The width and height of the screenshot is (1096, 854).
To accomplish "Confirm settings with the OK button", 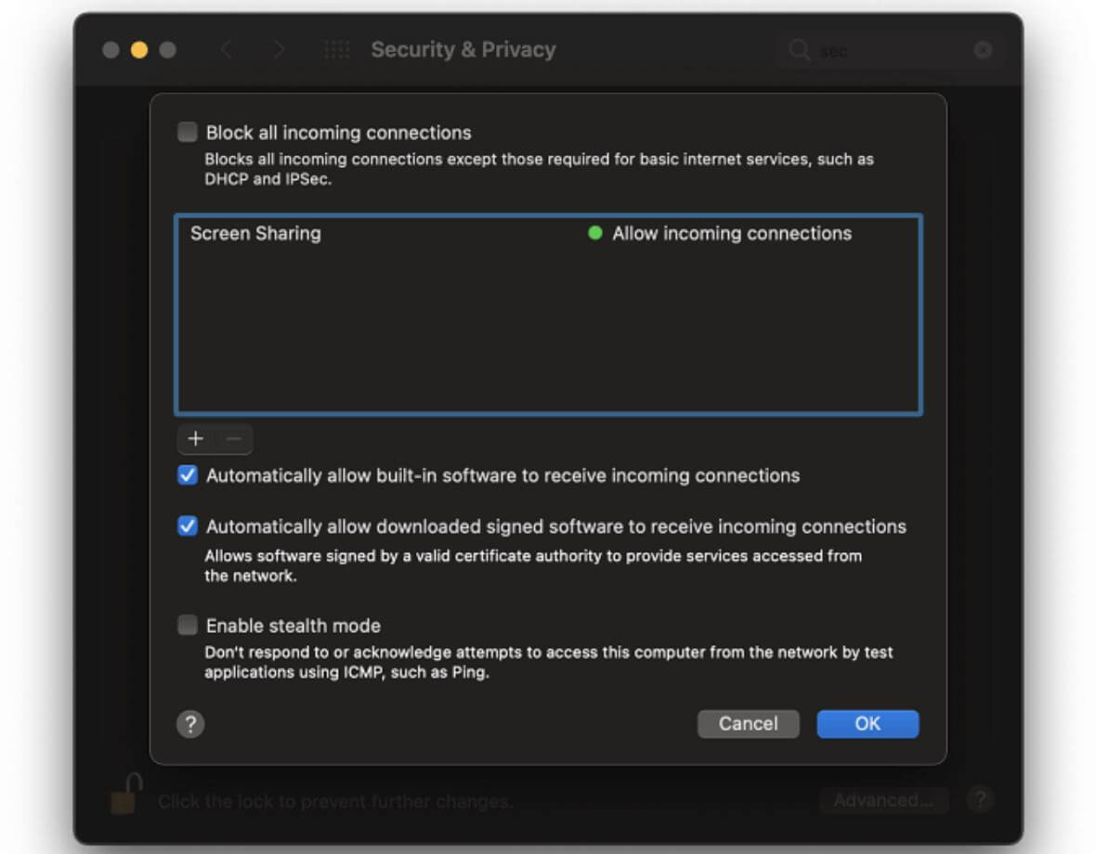I will tap(868, 724).
